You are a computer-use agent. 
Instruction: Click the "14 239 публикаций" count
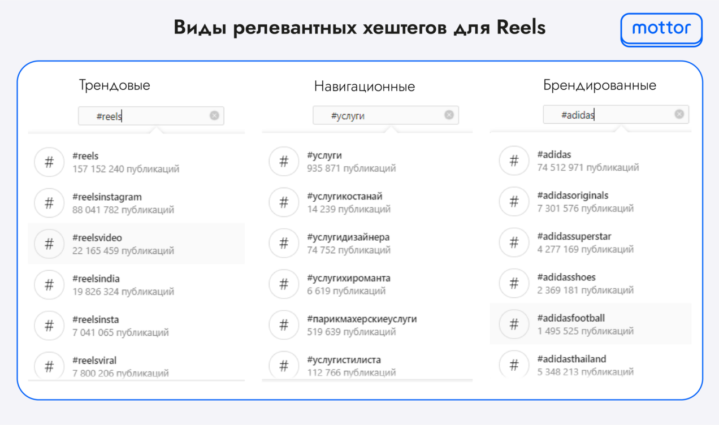349,209
